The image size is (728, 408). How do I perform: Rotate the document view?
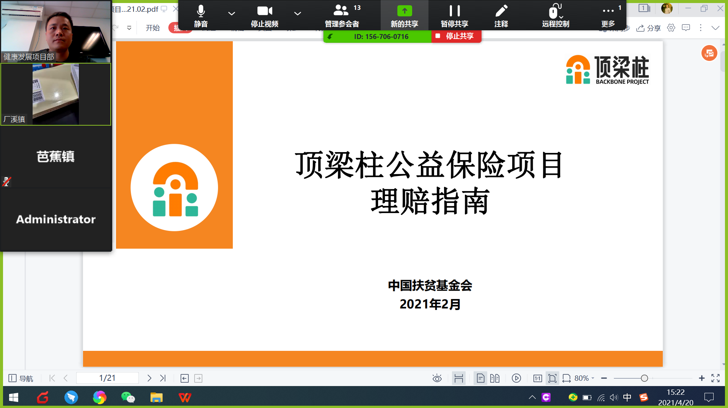566,378
